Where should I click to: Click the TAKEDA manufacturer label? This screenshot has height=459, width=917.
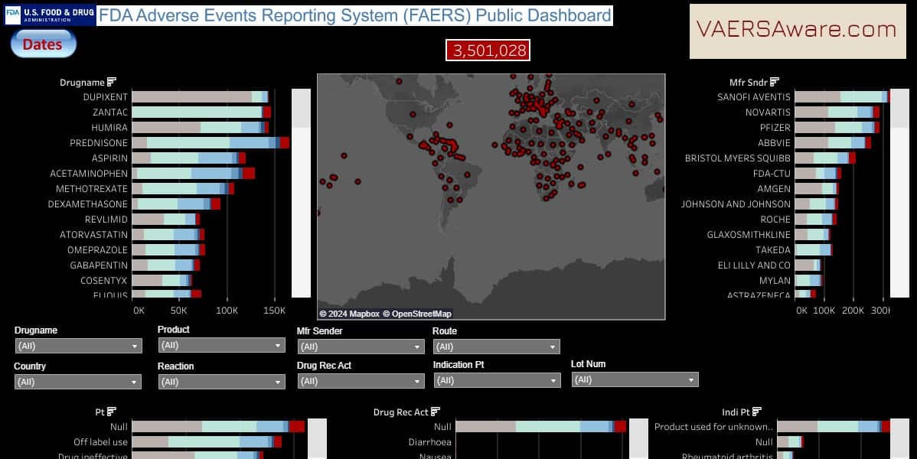pyautogui.click(x=773, y=250)
